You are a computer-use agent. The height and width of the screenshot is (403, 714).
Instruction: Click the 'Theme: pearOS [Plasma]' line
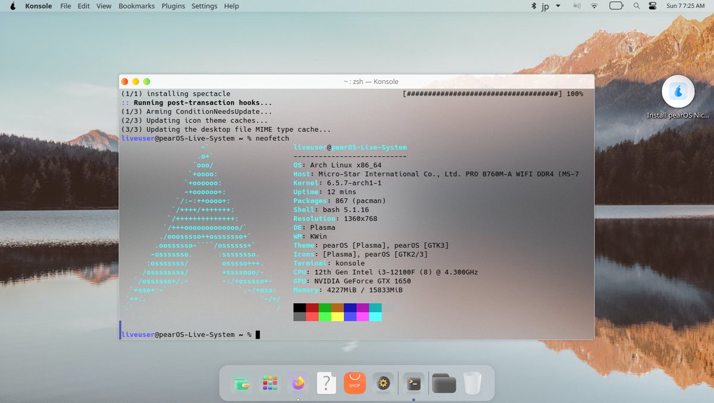pyautogui.click(x=371, y=245)
